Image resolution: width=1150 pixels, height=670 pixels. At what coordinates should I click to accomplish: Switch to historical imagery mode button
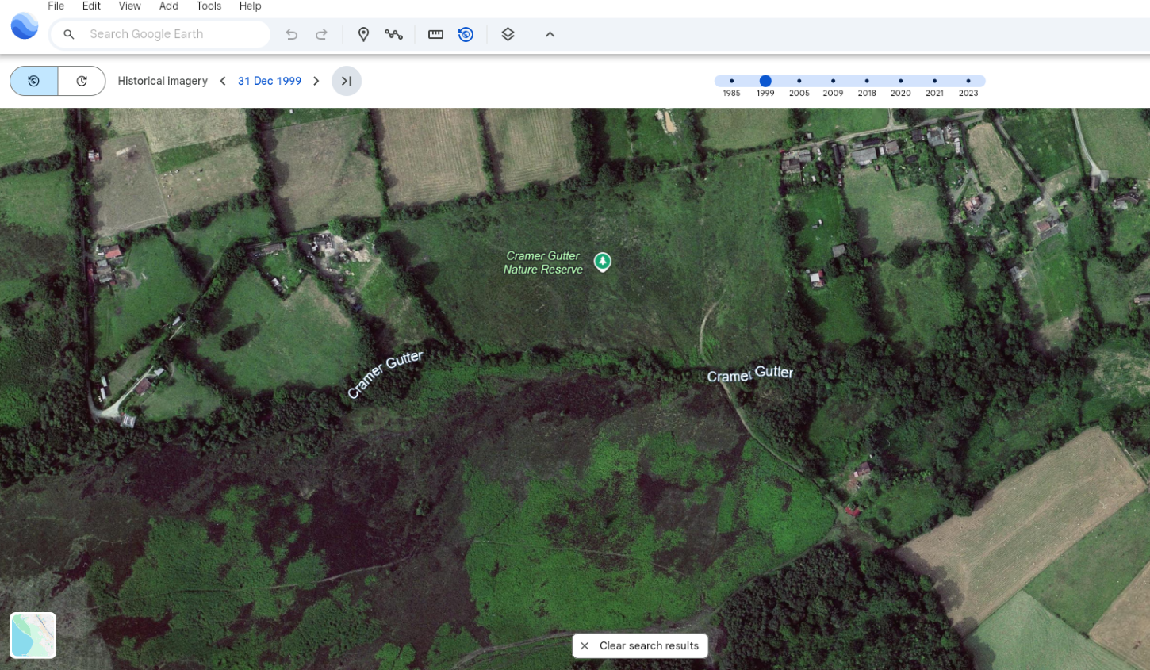tap(34, 81)
